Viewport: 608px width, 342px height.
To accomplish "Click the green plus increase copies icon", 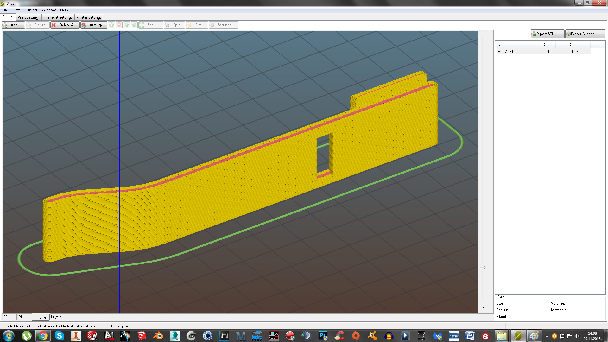I will click(111, 25).
